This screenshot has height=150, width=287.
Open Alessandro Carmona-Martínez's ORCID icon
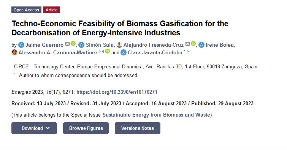click(x=108, y=51)
